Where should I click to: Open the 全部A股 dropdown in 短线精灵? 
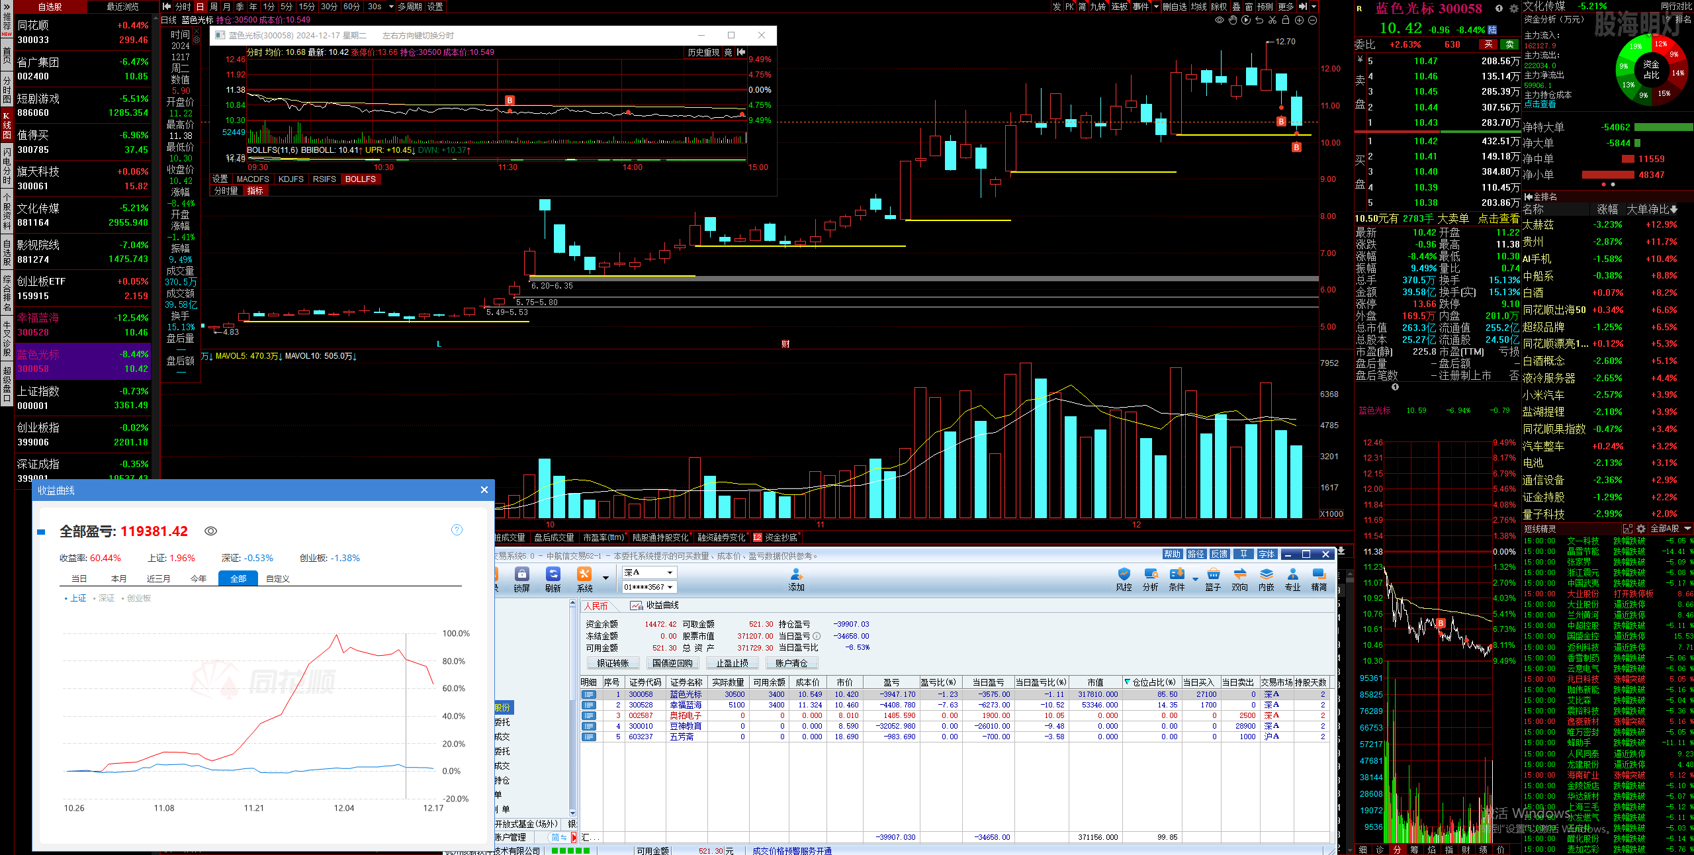(1670, 529)
